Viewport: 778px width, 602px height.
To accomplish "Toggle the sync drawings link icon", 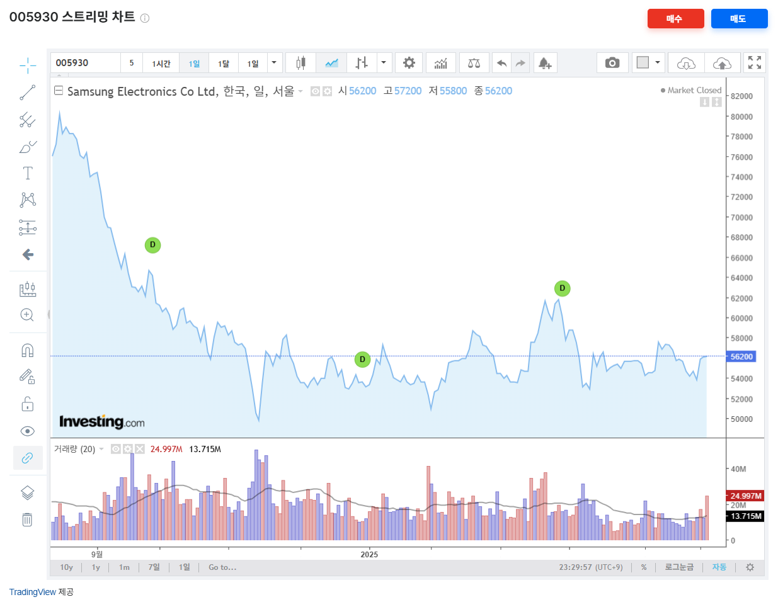I will 27,458.
